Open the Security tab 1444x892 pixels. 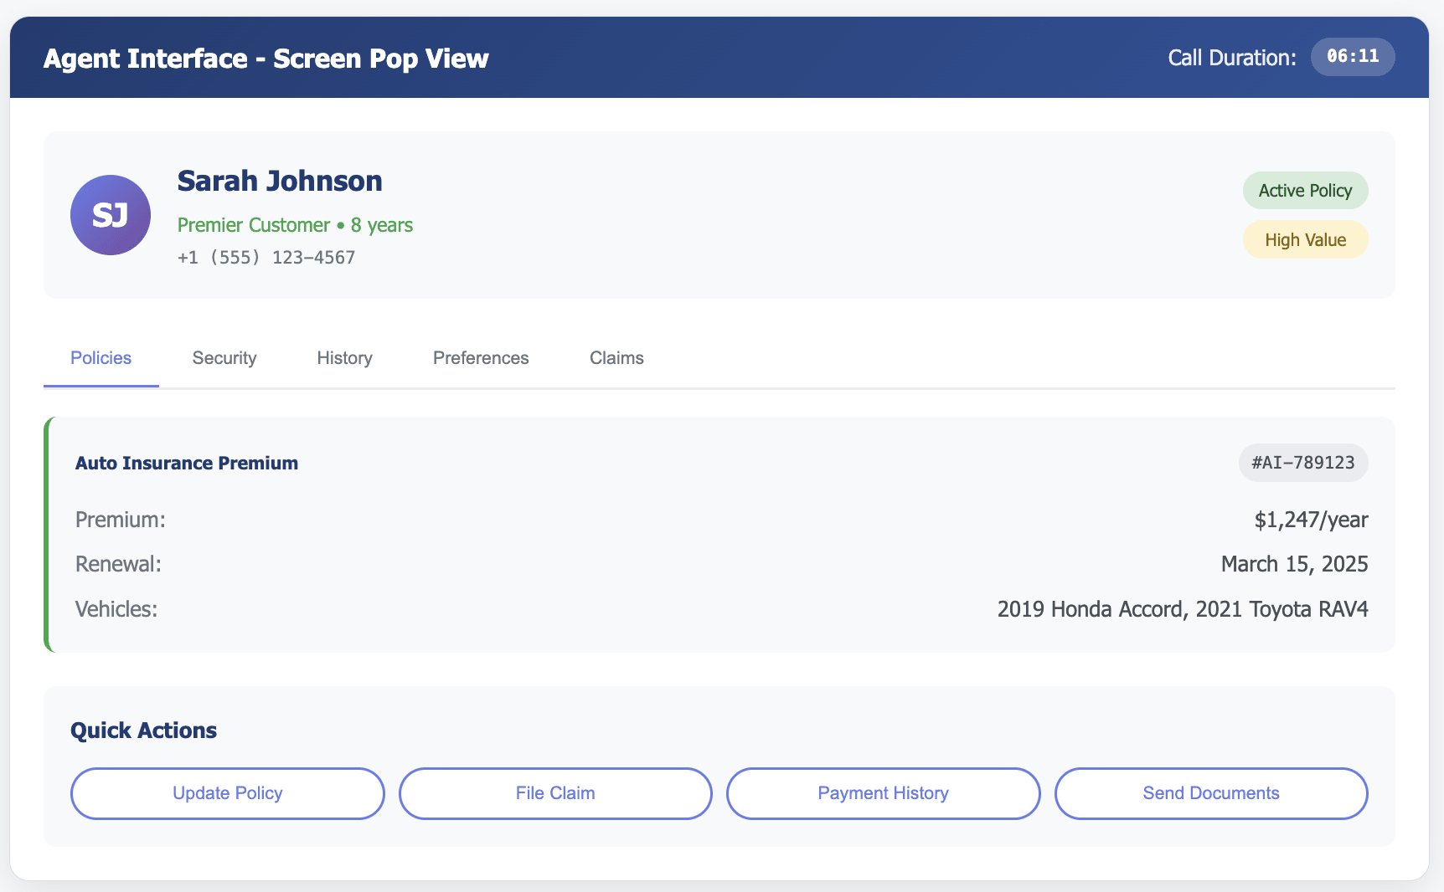click(x=224, y=358)
